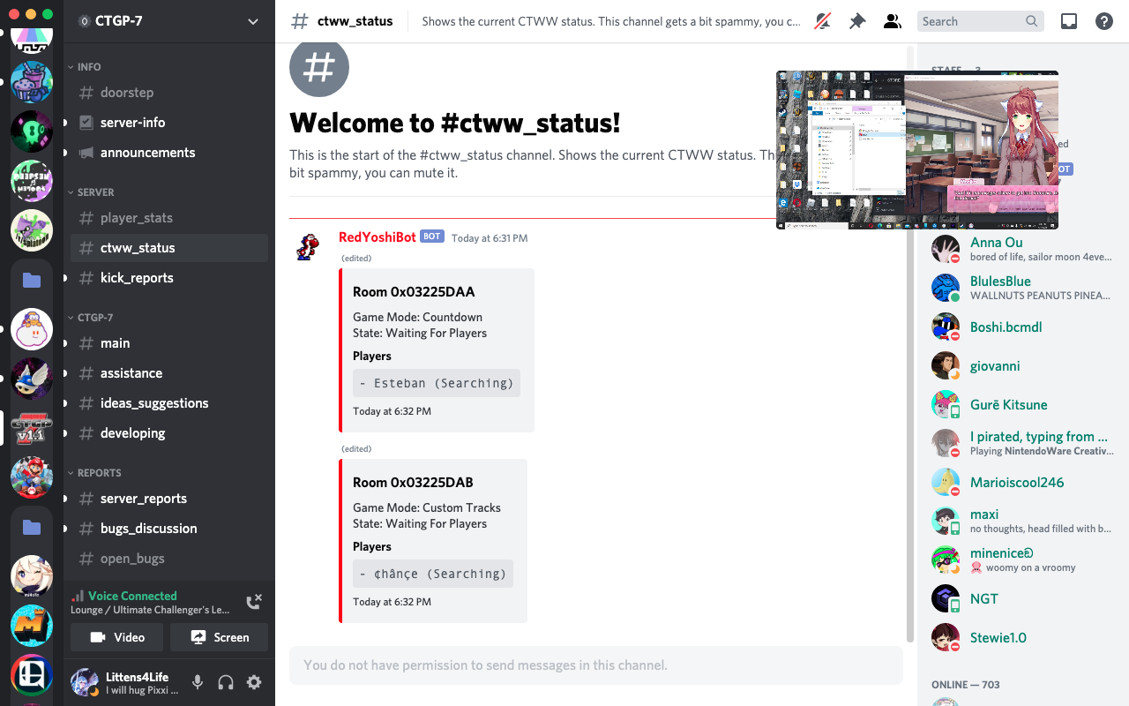The height and width of the screenshot is (706, 1129).
Task: Open the Mario server icon in sidebar
Action: click(x=32, y=477)
